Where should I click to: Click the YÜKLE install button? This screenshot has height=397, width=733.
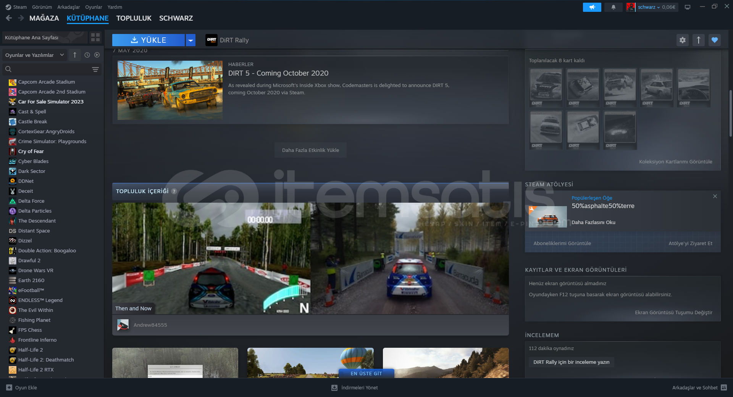click(149, 40)
